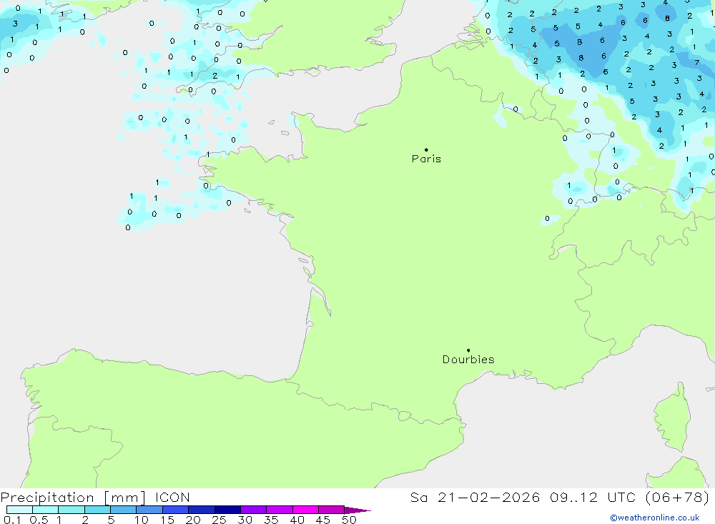
Task: Select the black dot marking Paris
Action: [426, 149]
